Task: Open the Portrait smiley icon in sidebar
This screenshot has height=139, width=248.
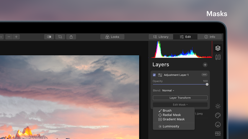Action: coord(218,125)
